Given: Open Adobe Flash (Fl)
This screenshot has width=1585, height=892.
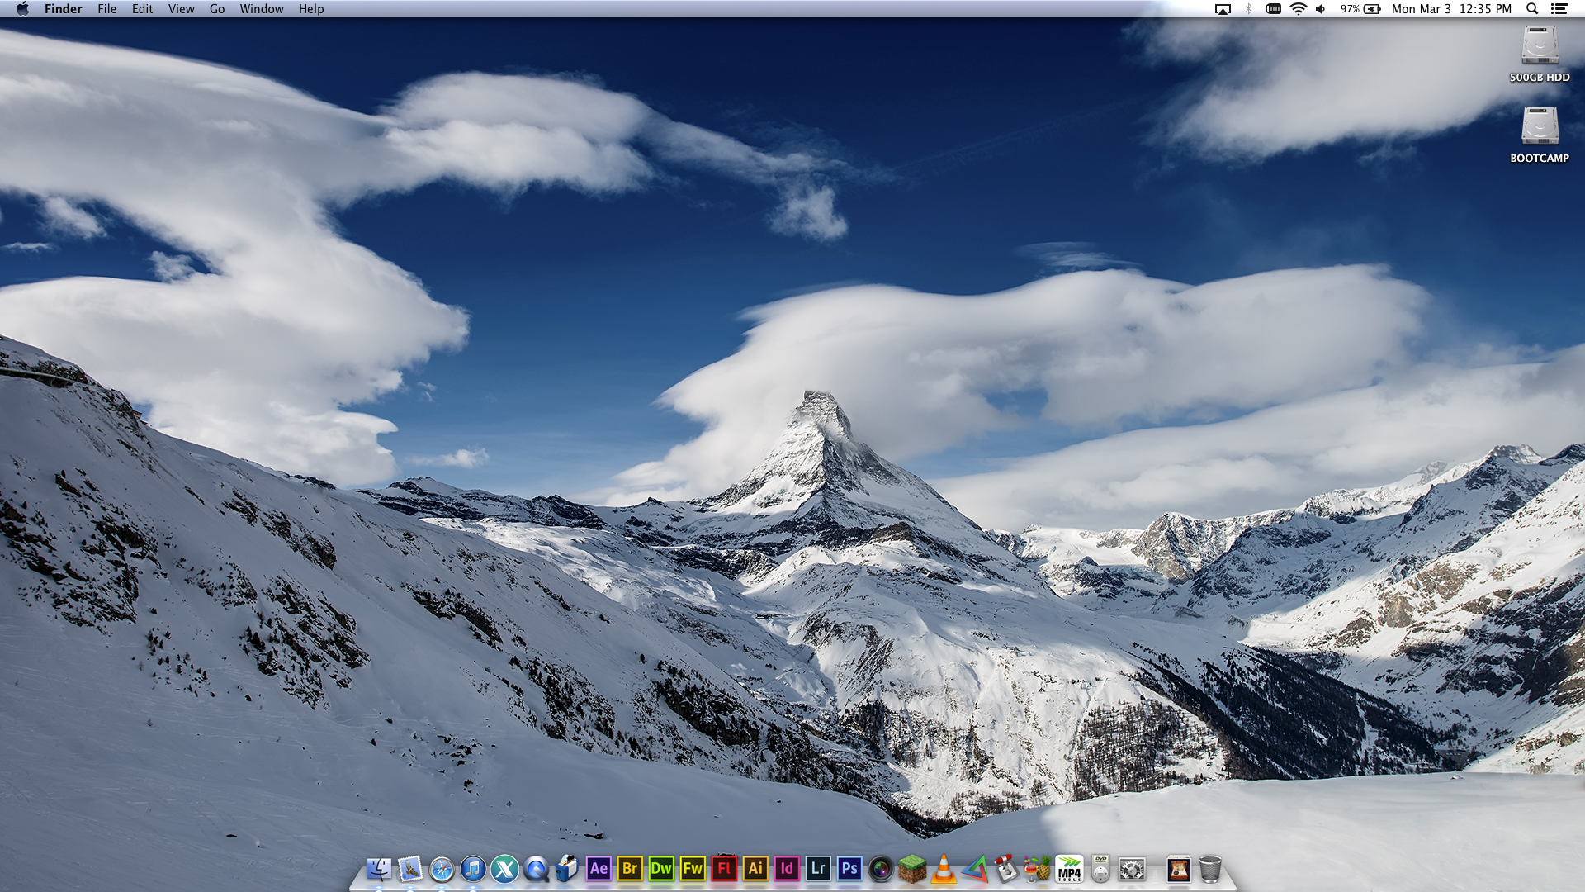Looking at the screenshot, I should (724, 869).
